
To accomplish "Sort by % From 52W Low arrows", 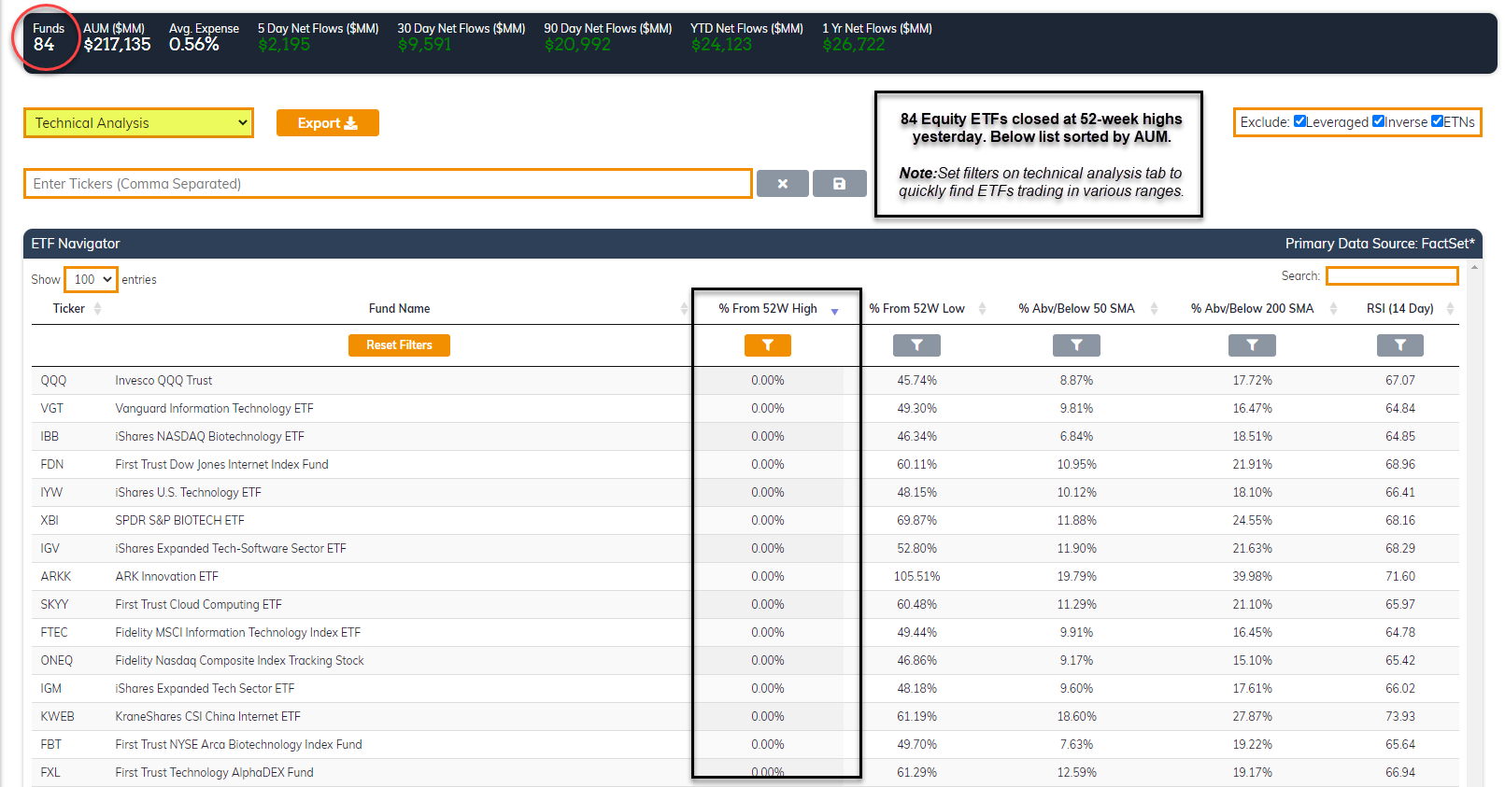I will 982,309.
